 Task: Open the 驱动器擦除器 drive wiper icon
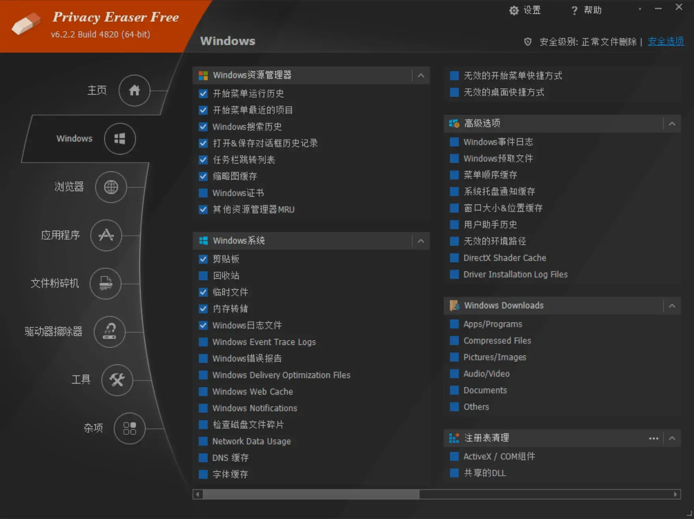click(110, 332)
